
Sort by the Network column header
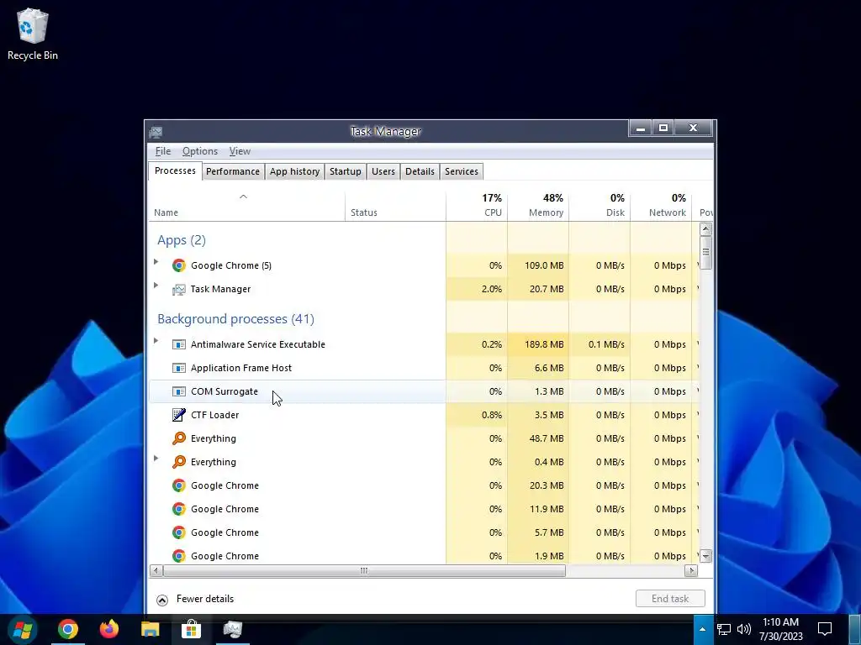[661, 207]
